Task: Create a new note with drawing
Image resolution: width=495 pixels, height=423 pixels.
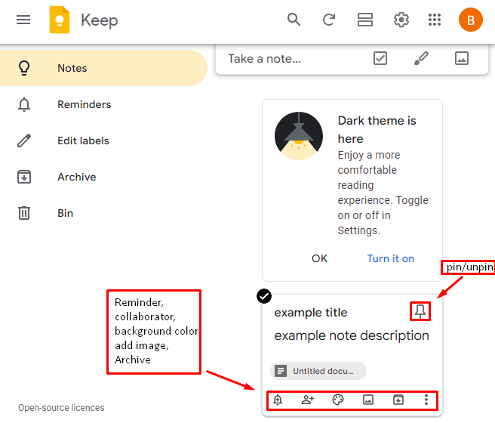Action: 421,58
